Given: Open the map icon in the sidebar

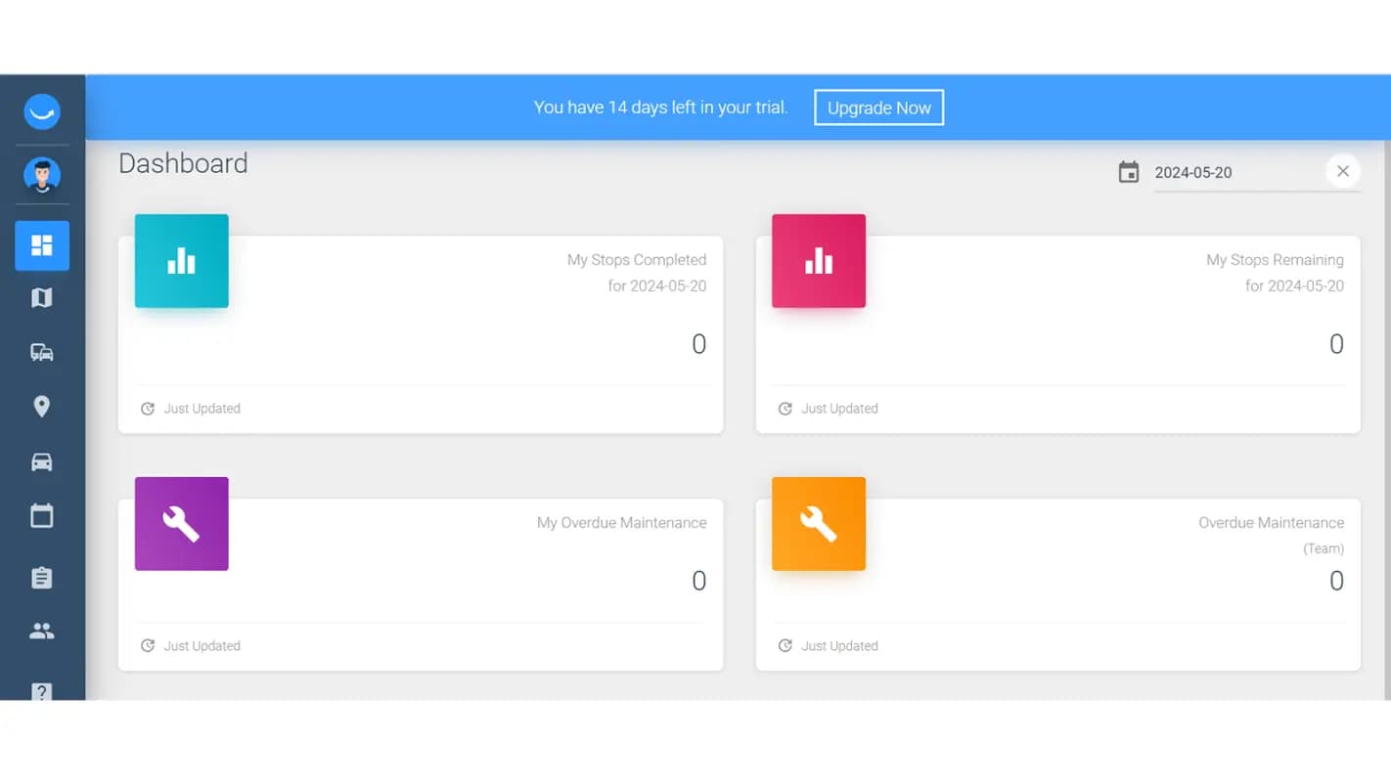Looking at the screenshot, I should point(42,298).
